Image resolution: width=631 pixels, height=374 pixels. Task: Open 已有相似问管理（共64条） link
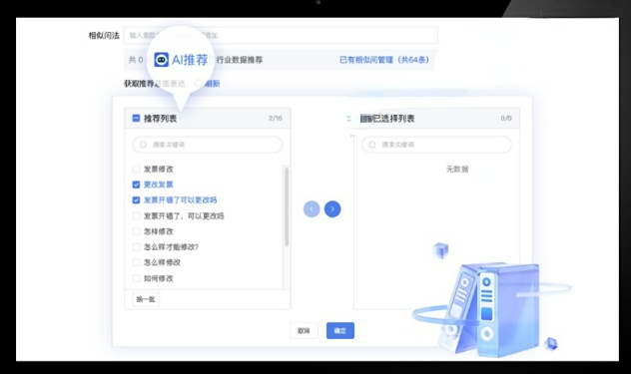(384, 60)
